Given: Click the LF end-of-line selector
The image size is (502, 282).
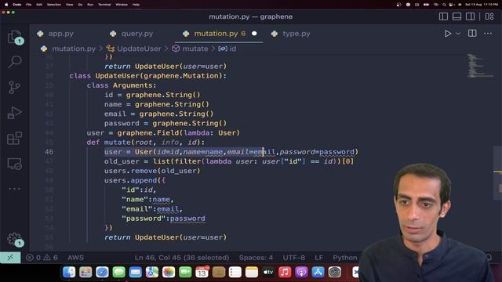Looking at the screenshot, I should [319, 258].
